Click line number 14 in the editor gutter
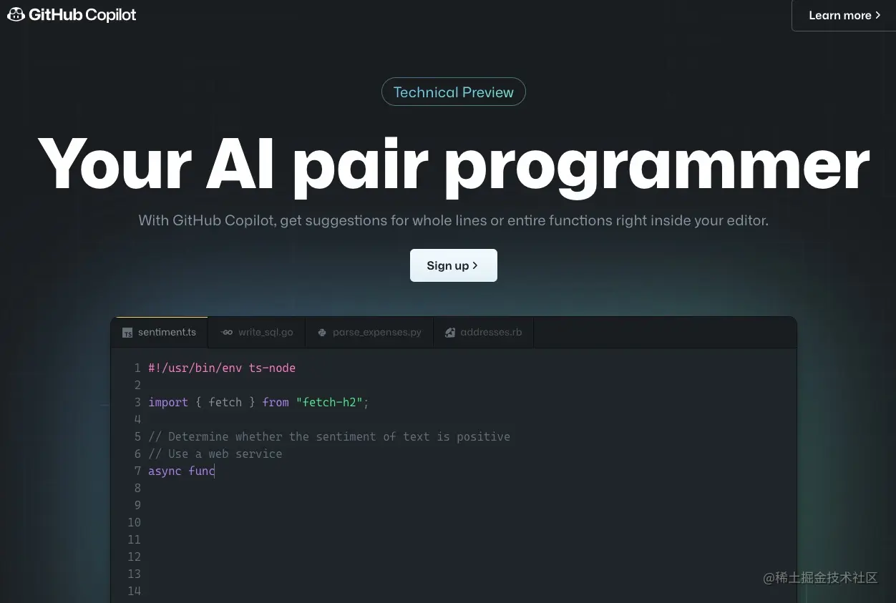The height and width of the screenshot is (603, 896). tap(134, 591)
